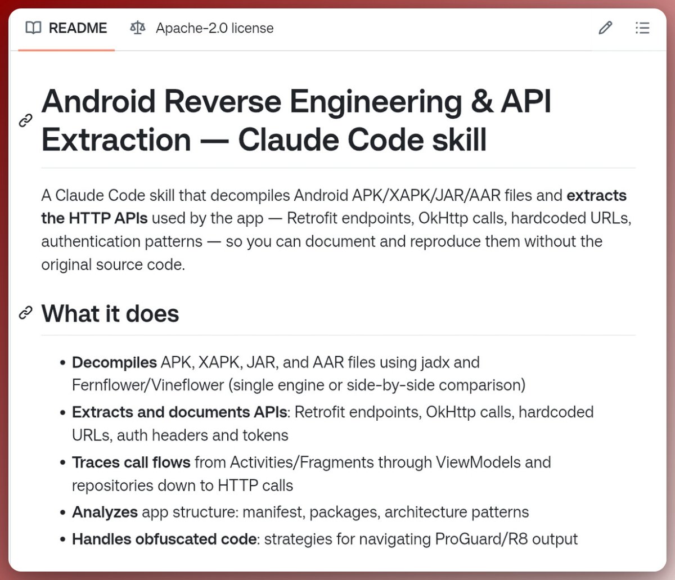
Task: Click the README book icon
Action: tap(34, 28)
